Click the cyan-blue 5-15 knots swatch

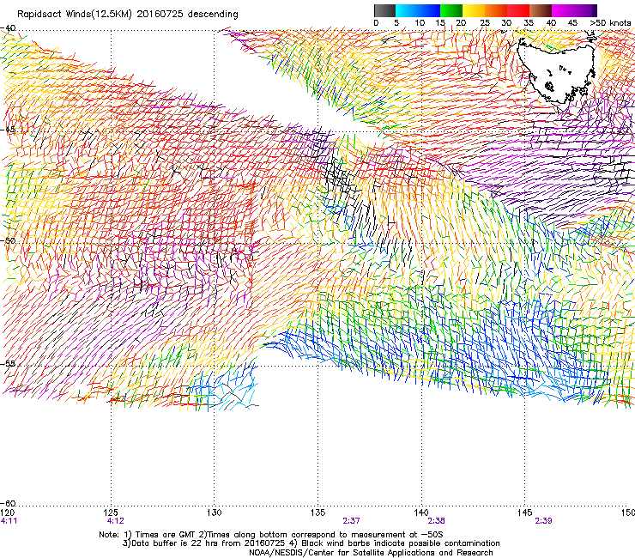[x=418, y=10]
